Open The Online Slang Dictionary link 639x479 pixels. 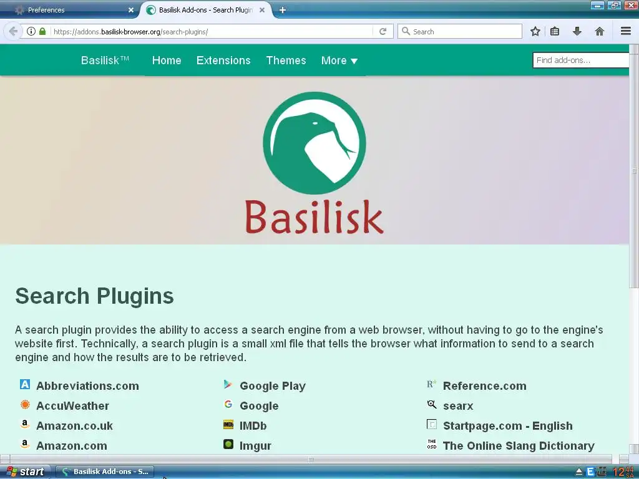click(x=519, y=445)
